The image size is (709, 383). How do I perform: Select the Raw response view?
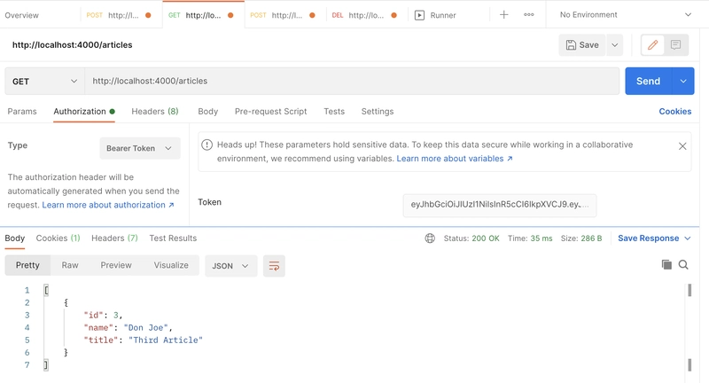pyautogui.click(x=70, y=265)
